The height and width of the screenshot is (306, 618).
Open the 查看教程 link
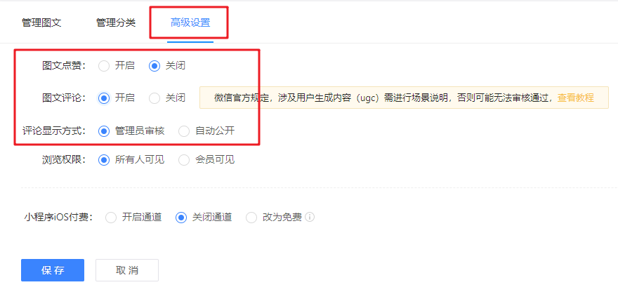click(575, 98)
